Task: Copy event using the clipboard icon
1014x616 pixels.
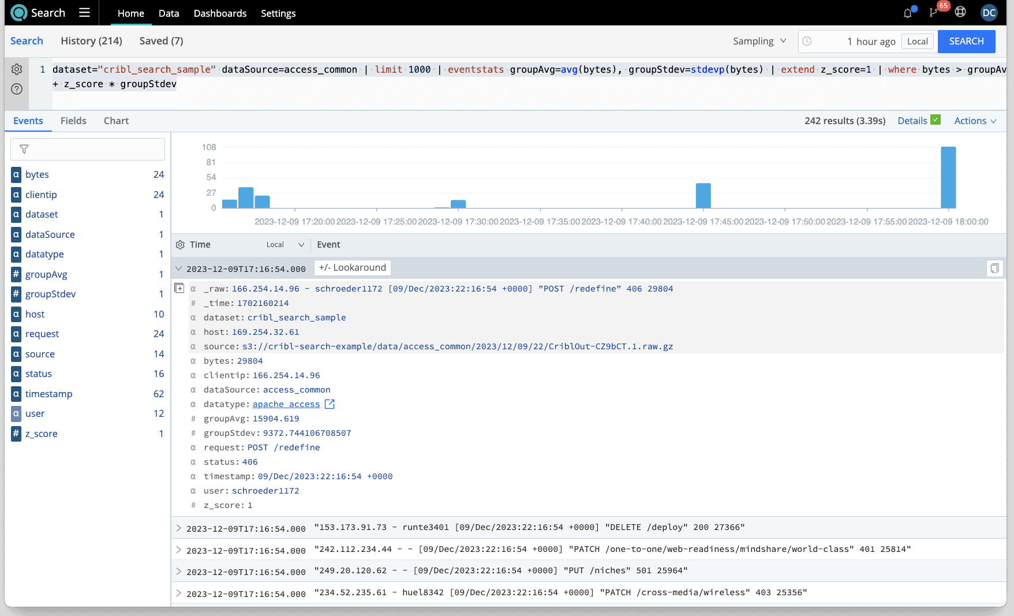Action: 994,268
